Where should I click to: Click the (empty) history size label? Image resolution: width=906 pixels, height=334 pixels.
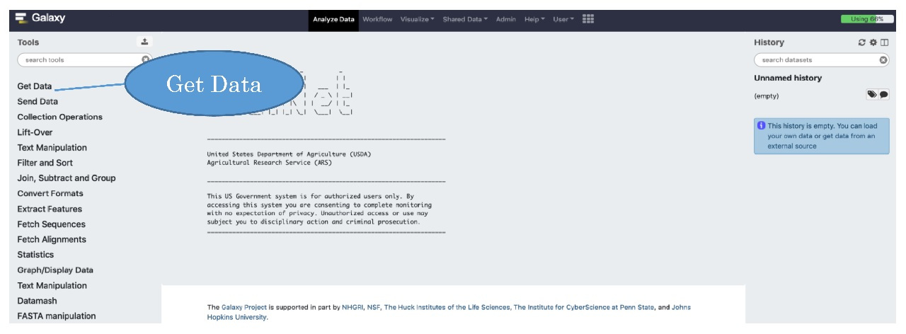pos(767,96)
